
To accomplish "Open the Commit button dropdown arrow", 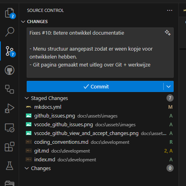I will 168,86.
